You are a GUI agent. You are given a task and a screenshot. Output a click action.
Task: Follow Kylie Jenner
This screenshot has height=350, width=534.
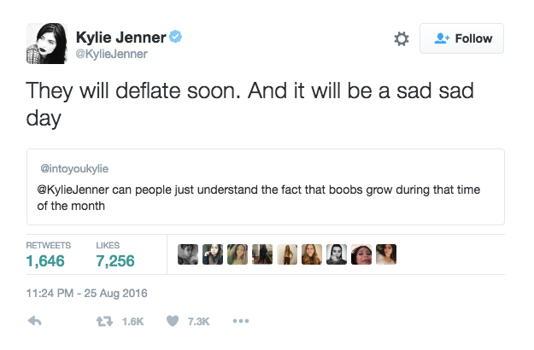pos(461,38)
